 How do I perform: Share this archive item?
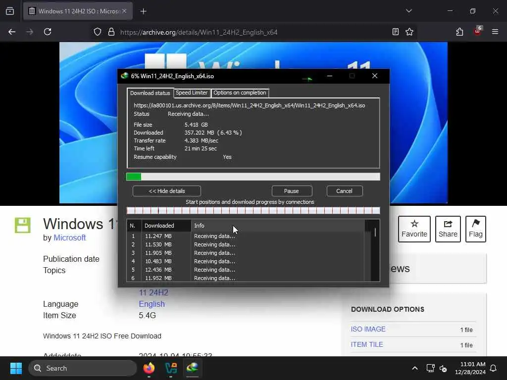point(448,229)
